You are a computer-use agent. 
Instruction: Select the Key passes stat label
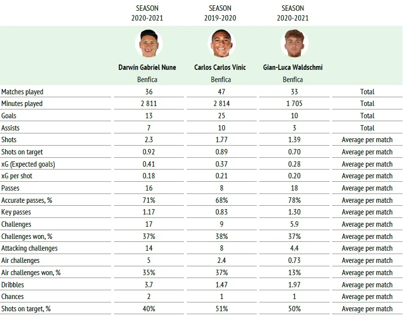coord(17,212)
